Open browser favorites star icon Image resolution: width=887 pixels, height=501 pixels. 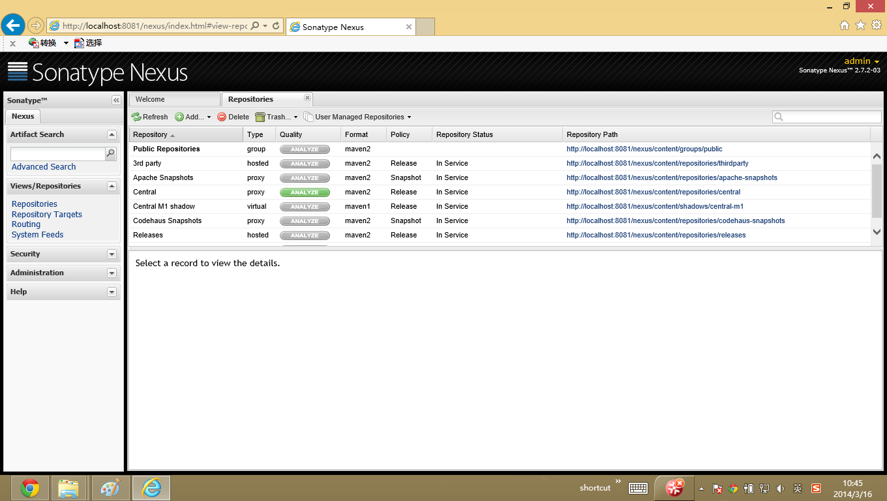point(860,25)
